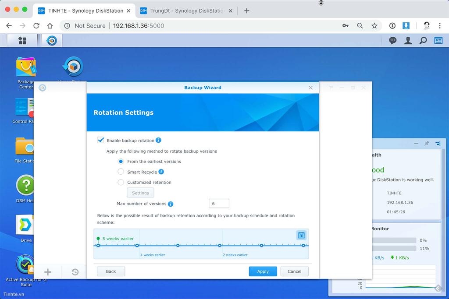
Task: Open the widget panel options menu icon
Action: [438, 143]
